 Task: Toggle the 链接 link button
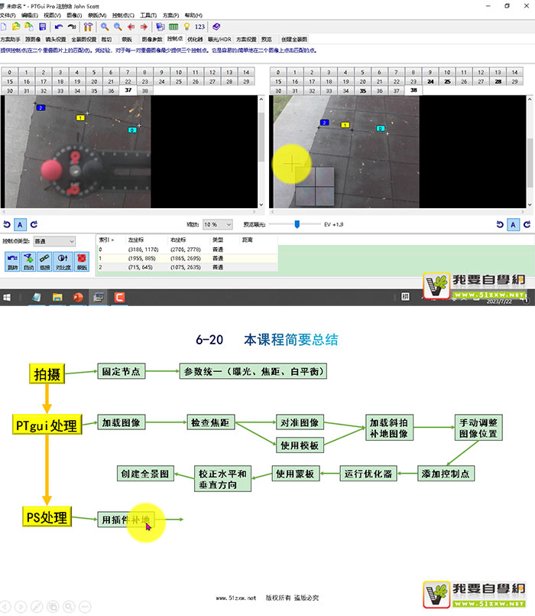point(44,261)
